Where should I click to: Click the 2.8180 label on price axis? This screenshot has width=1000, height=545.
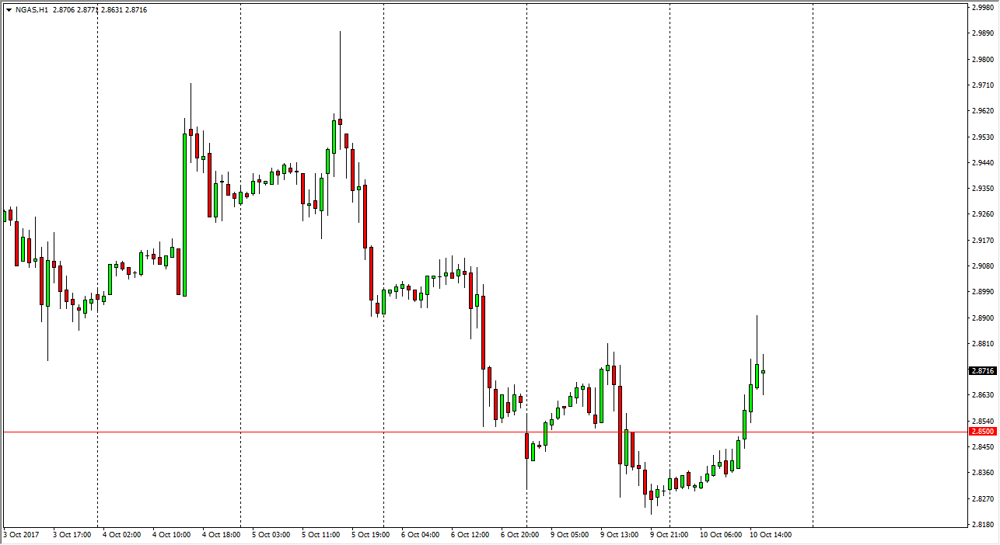pyautogui.click(x=981, y=525)
